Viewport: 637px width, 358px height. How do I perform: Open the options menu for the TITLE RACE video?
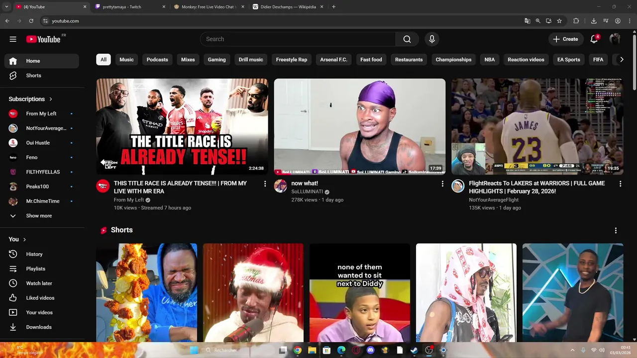tap(265, 184)
